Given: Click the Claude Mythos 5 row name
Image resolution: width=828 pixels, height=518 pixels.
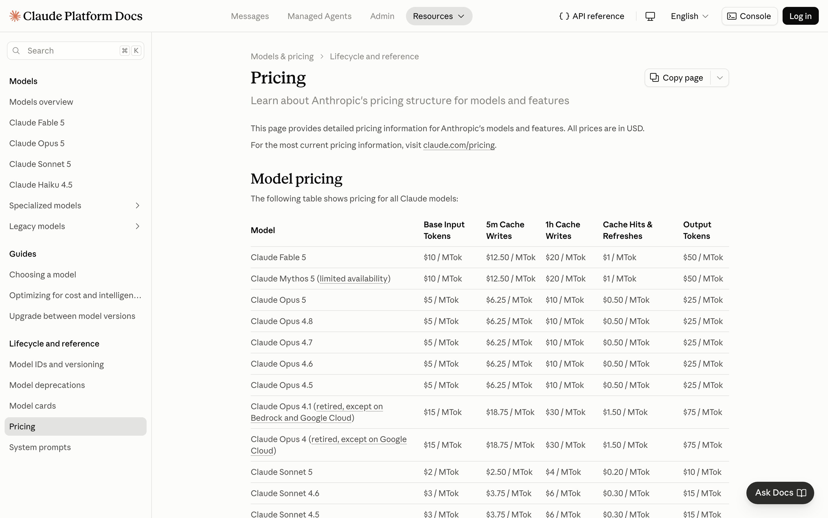Looking at the screenshot, I should [x=283, y=279].
